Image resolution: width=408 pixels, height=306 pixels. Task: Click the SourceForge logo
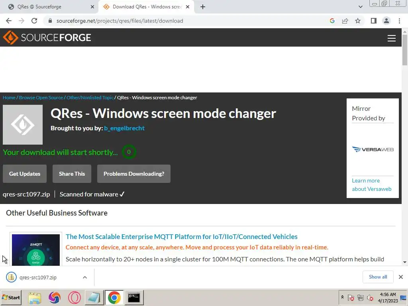(47, 37)
